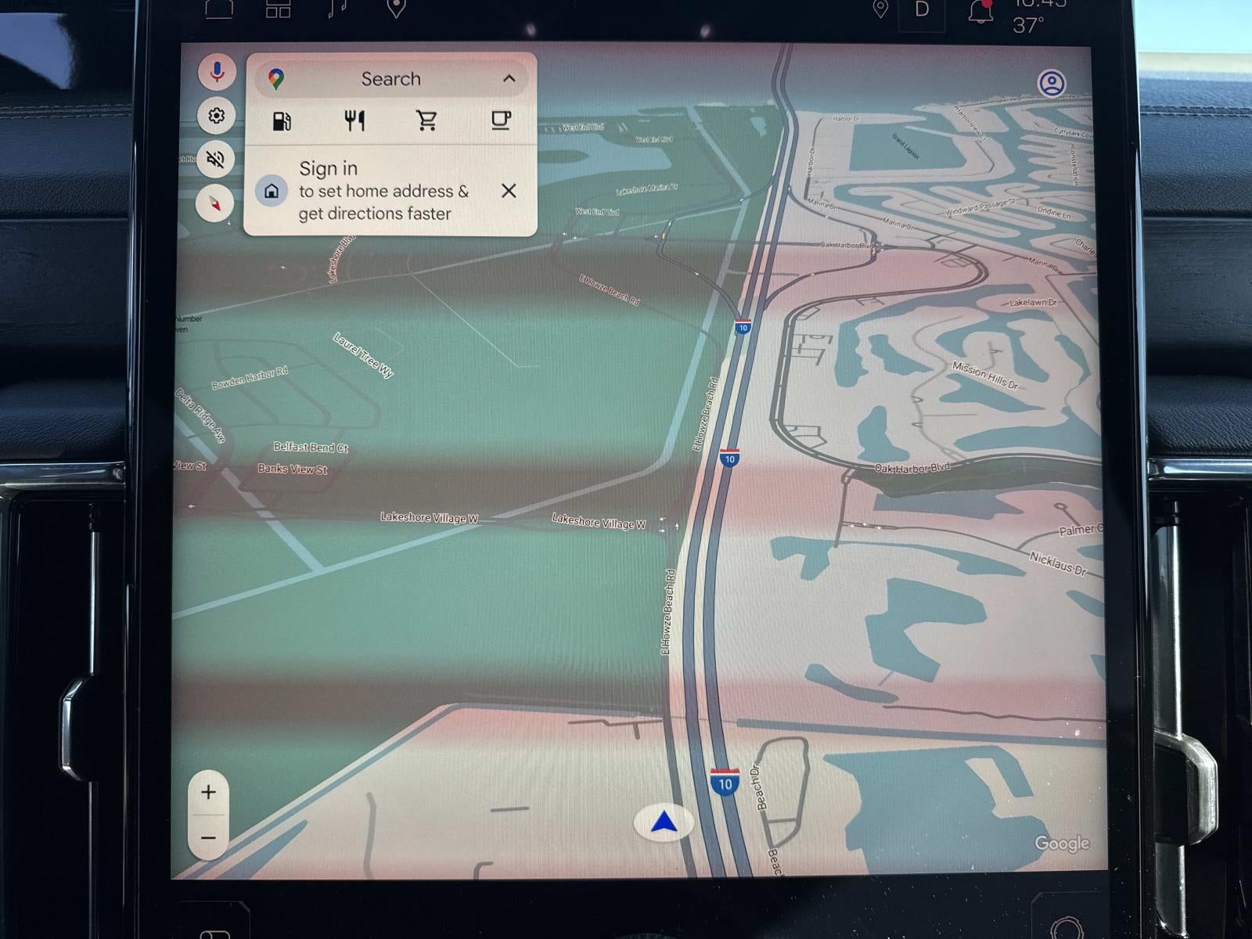
Task: Open the music note media tab
Action: click(x=337, y=8)
